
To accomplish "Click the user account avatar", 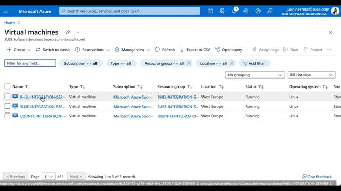I will pos(335,11).
